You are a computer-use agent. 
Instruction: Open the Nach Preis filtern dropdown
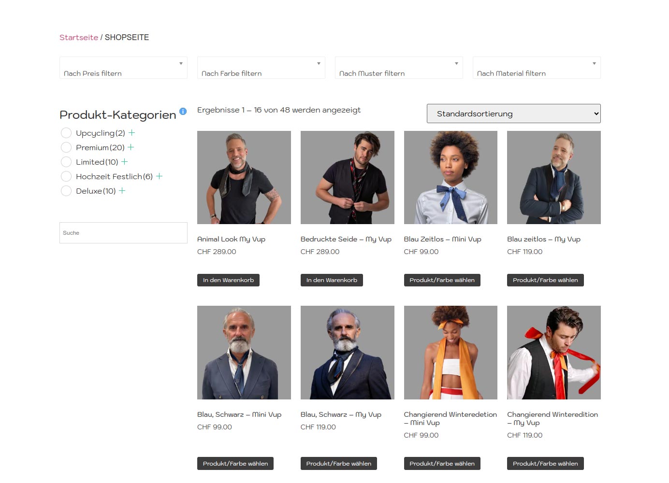[x=123, y=68]
